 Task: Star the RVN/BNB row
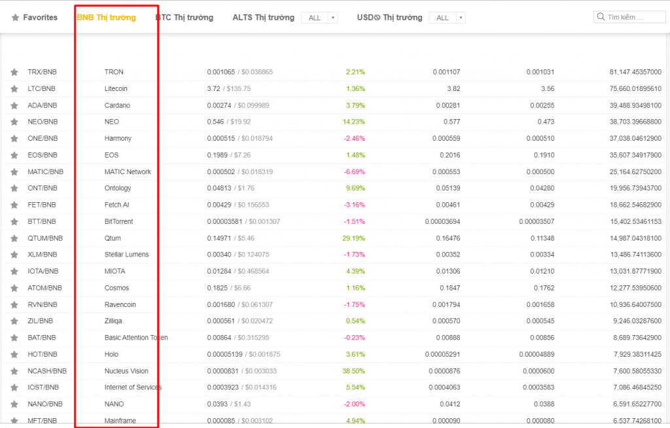14,305
